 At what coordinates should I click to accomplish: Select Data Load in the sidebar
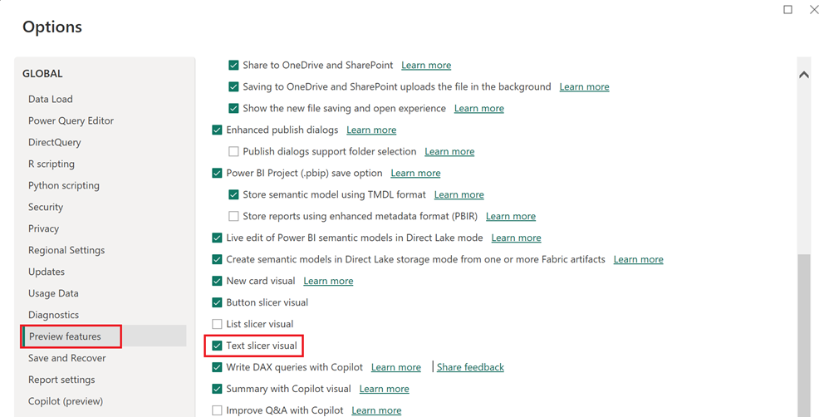point(51,99)
